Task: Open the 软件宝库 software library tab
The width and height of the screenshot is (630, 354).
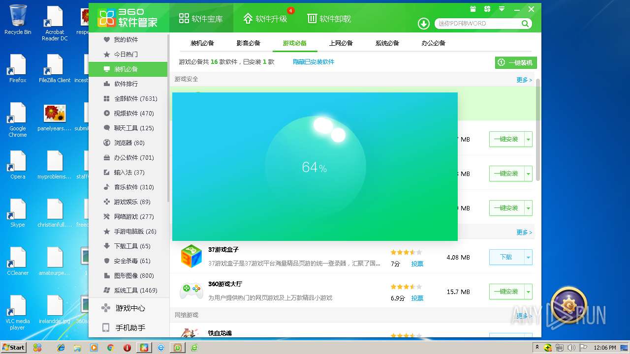Action: (200, 19)
